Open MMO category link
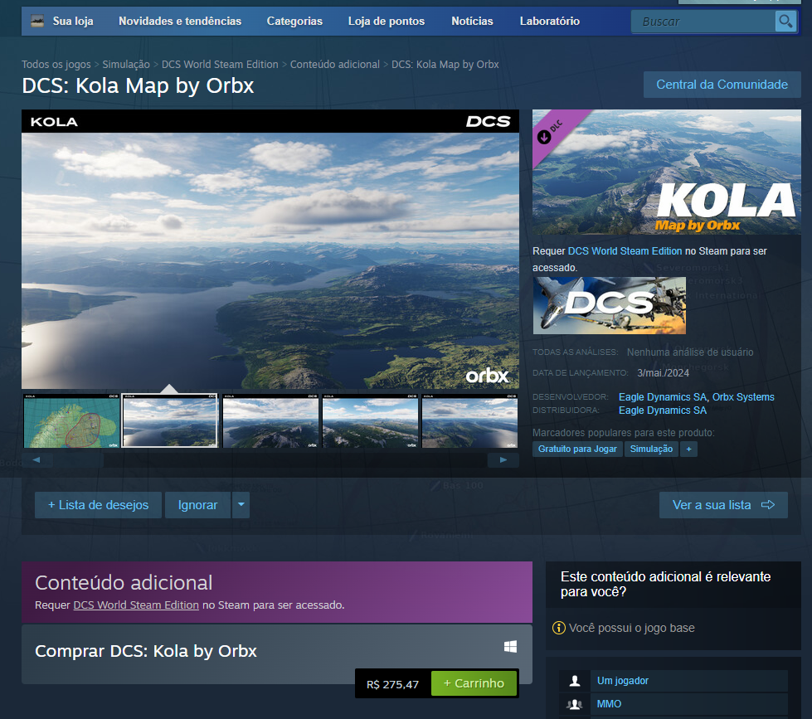The image size is (812, 719). click(x=609, y=704)
